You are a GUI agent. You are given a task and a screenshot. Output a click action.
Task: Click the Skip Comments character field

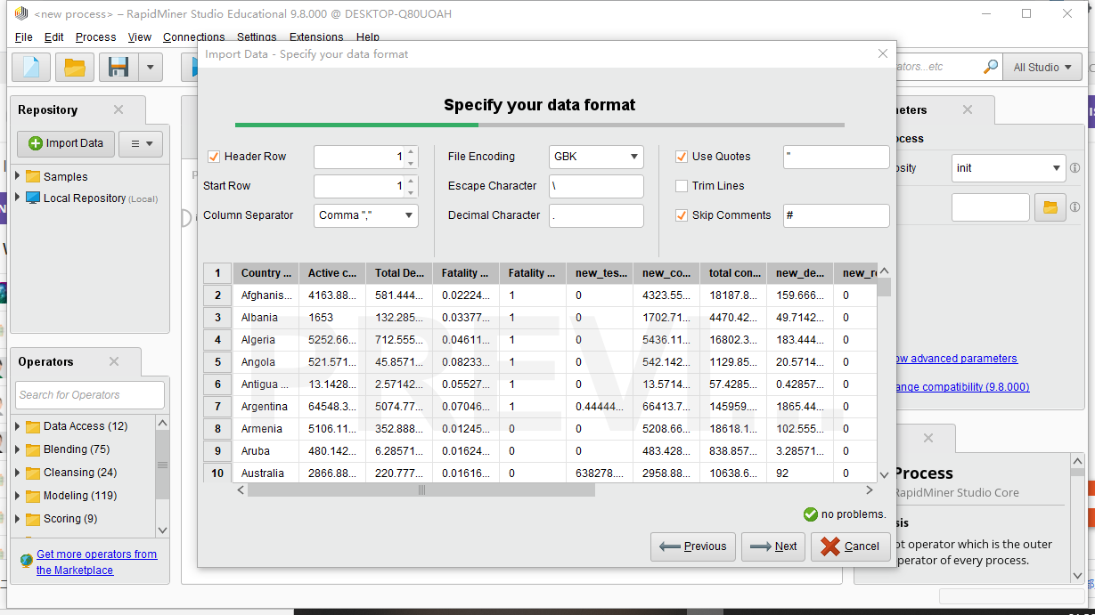(837, 215)
